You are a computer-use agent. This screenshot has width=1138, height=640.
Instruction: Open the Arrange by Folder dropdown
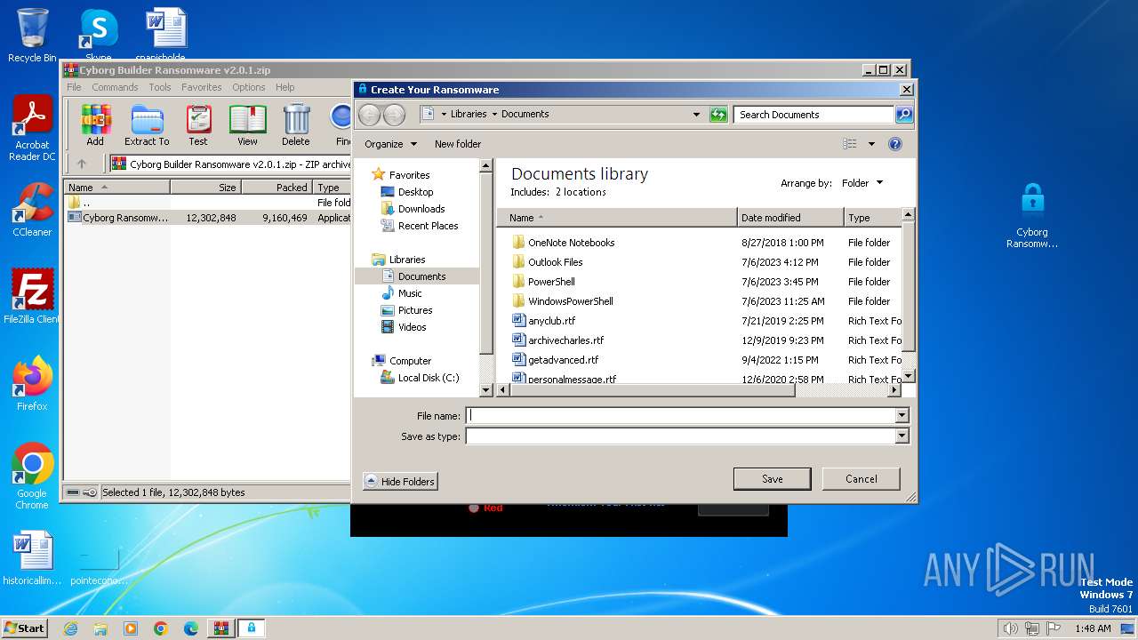862,183
